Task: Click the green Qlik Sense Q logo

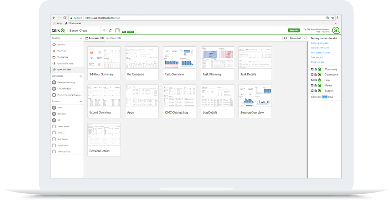Action: tap(335, 30)
